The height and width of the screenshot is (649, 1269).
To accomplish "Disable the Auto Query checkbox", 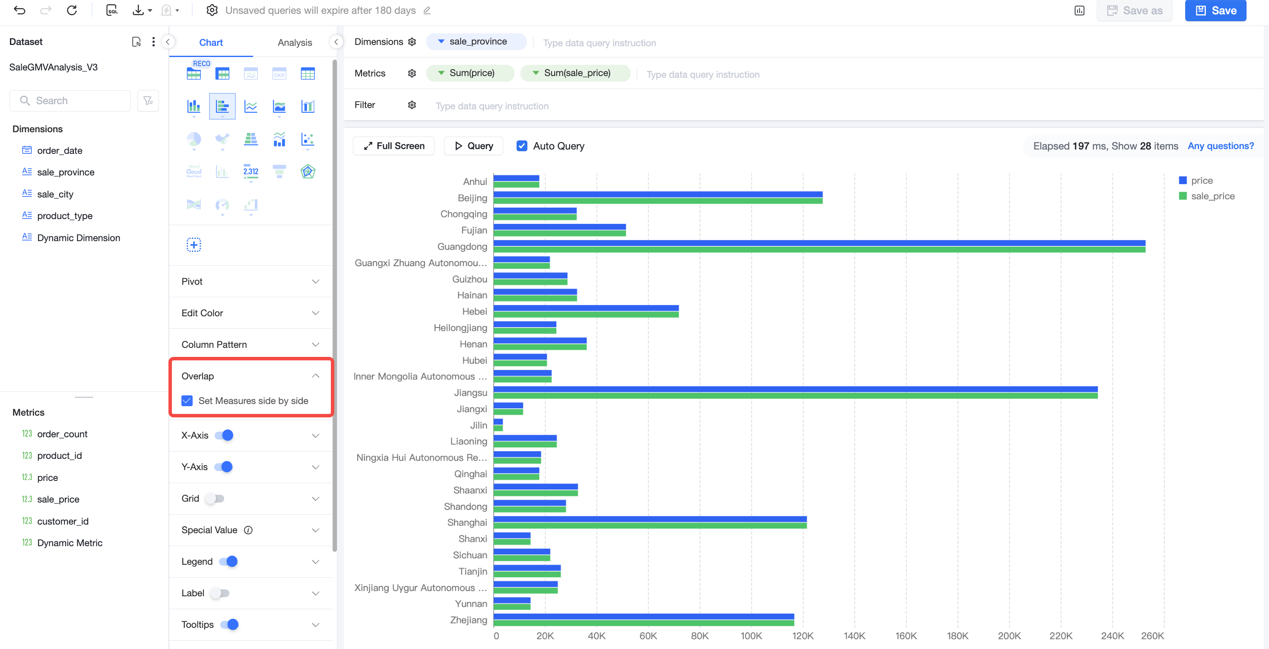I will click(x=522, y=146).
